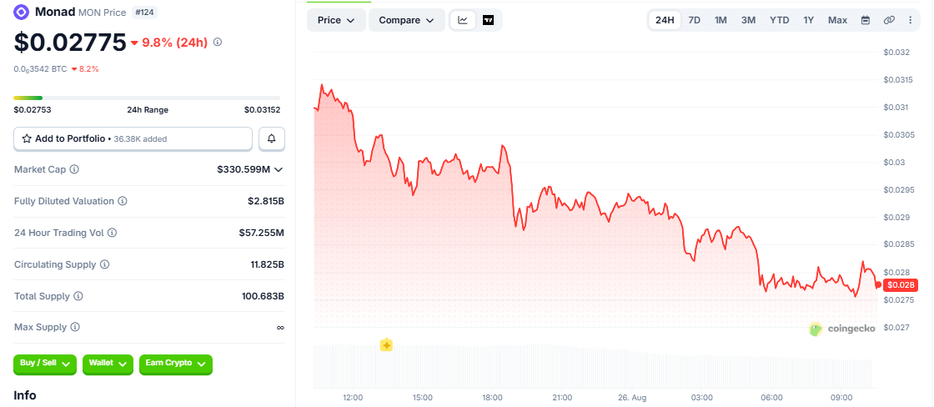Screen dimensions: 934x407
Task: Click the $0.02753 range low value
Action: point(33,109)
